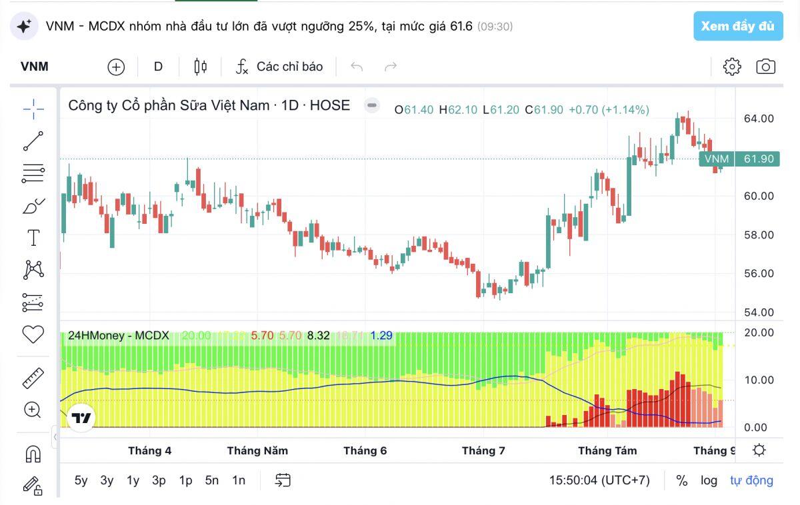This screenshot has height=505, width=800.
Task: Select the text annotation tool
Action: 33,238
